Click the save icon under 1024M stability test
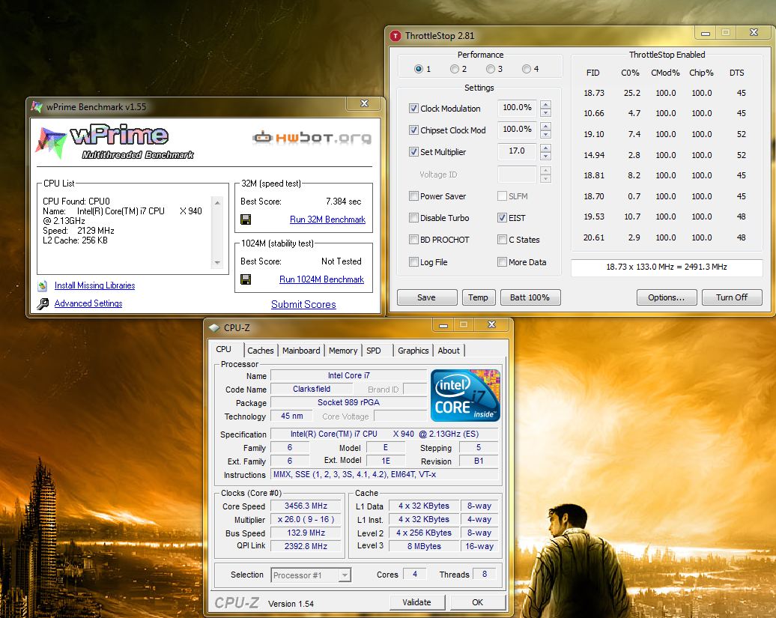This screenshot has height=618, width=776. click(x=246, y=279)
